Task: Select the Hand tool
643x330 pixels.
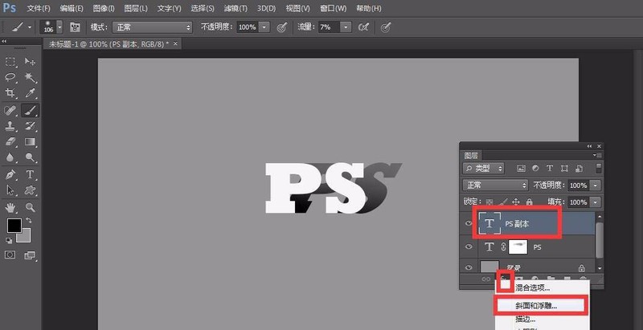Action: click(x=11, y=206)
